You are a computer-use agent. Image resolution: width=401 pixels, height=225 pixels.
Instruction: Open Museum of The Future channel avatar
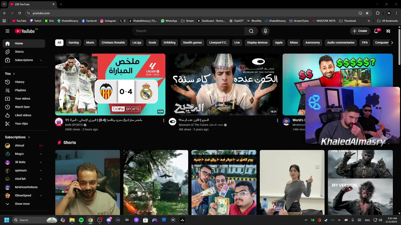tap(173, 122)
